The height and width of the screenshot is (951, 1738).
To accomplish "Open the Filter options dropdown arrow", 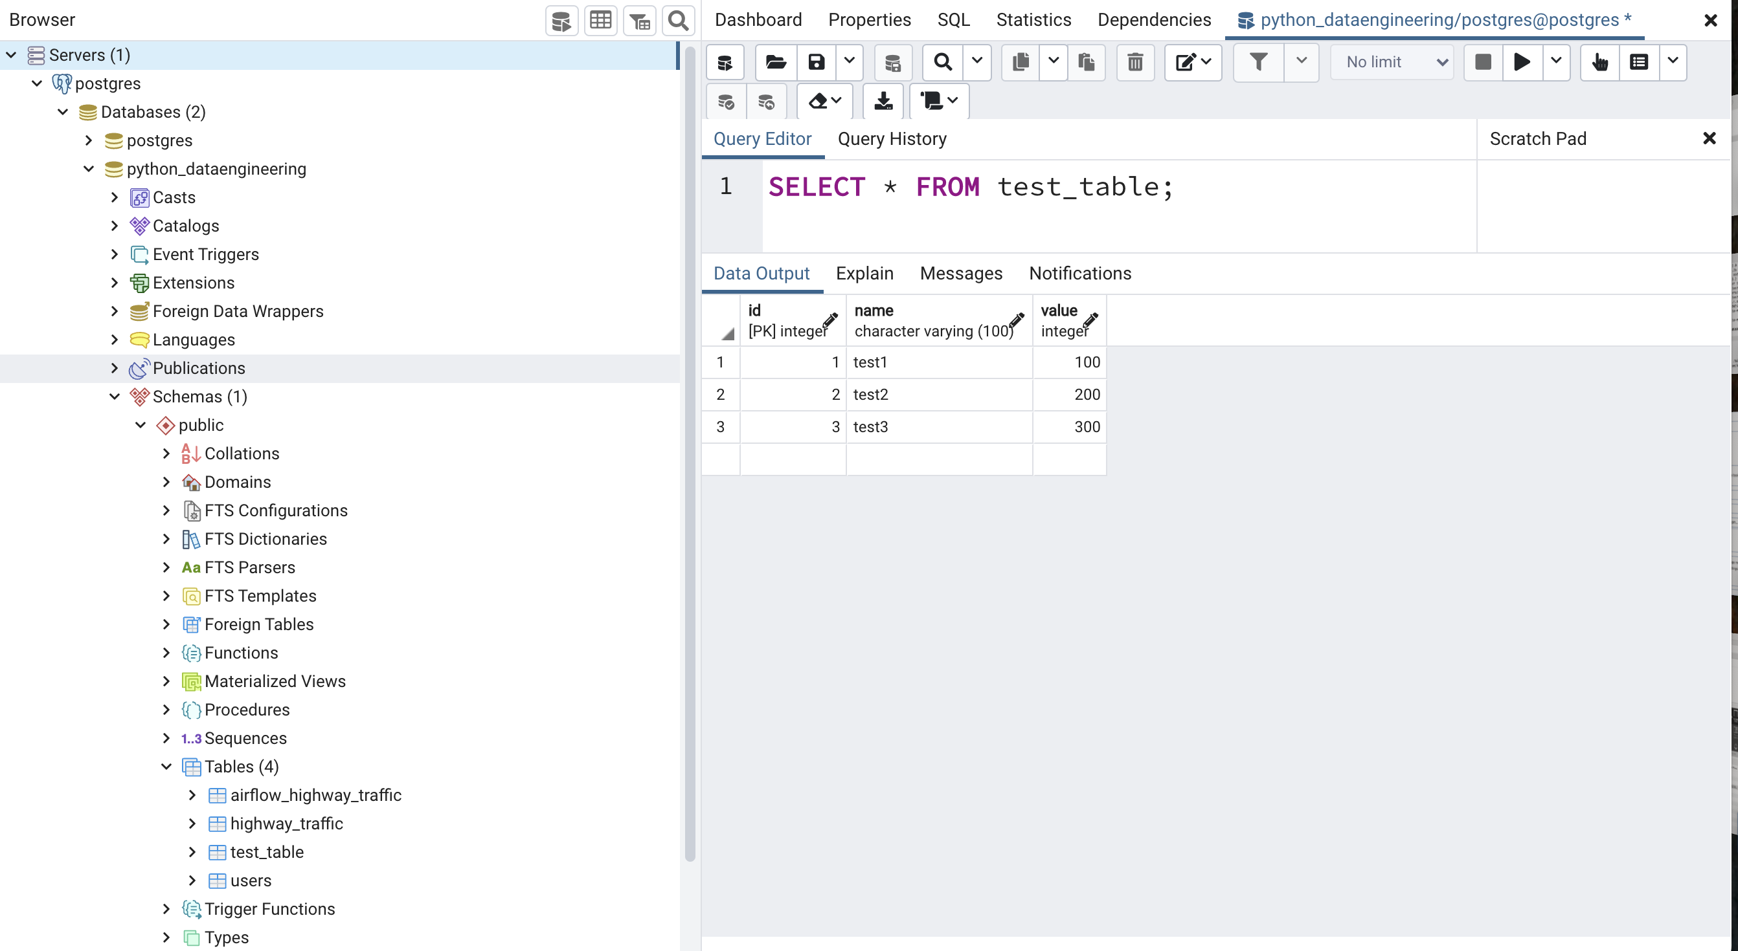I will pyautogui.click(x=1302, y=62).
